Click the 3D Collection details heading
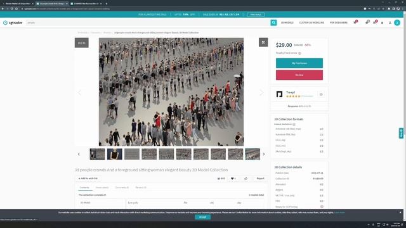This screenshot has width=406, height=228. click(288, 167)
